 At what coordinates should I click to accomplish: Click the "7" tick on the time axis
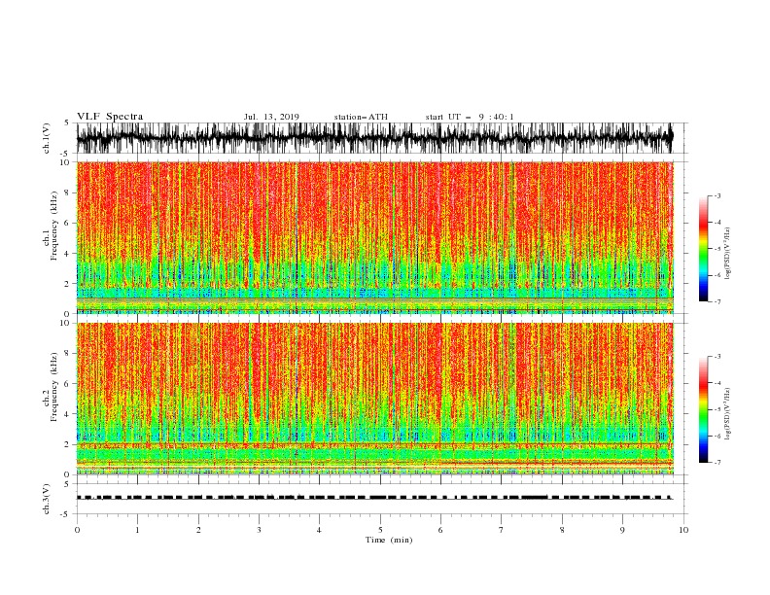(x=502, y=530)
